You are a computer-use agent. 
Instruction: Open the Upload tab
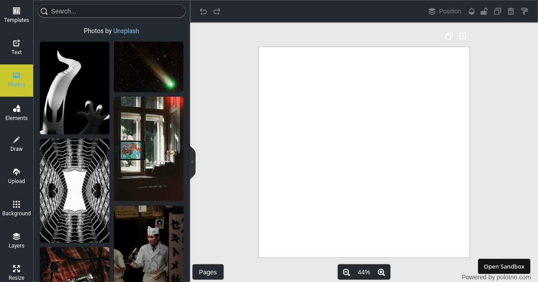[17, 176]
